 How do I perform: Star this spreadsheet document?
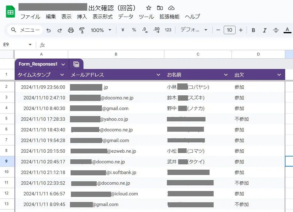tap(149, 8)
